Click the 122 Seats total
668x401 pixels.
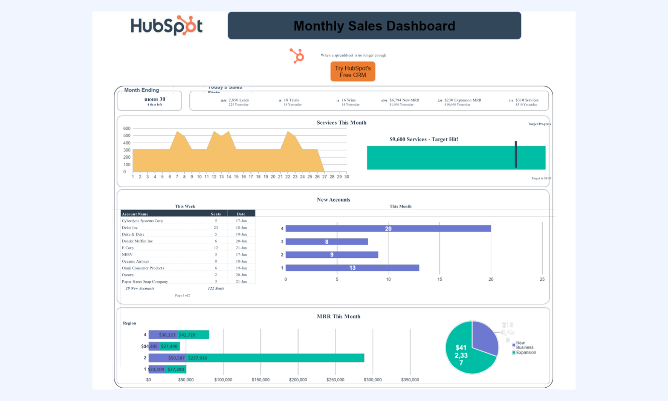pos(216,288)
